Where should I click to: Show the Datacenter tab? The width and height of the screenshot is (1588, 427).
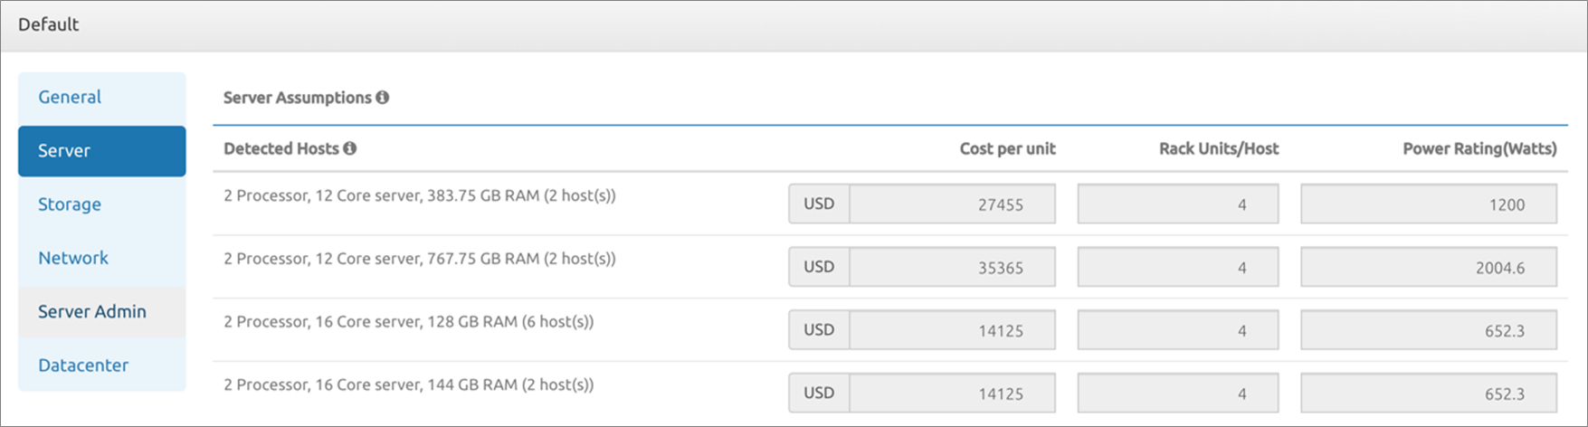coord(83,365)
